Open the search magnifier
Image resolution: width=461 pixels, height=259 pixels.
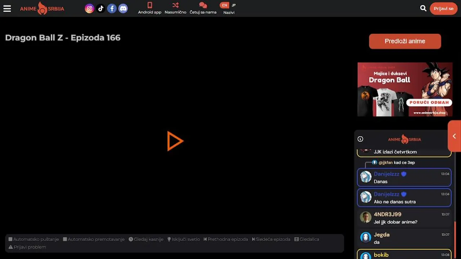coord(423,8)
